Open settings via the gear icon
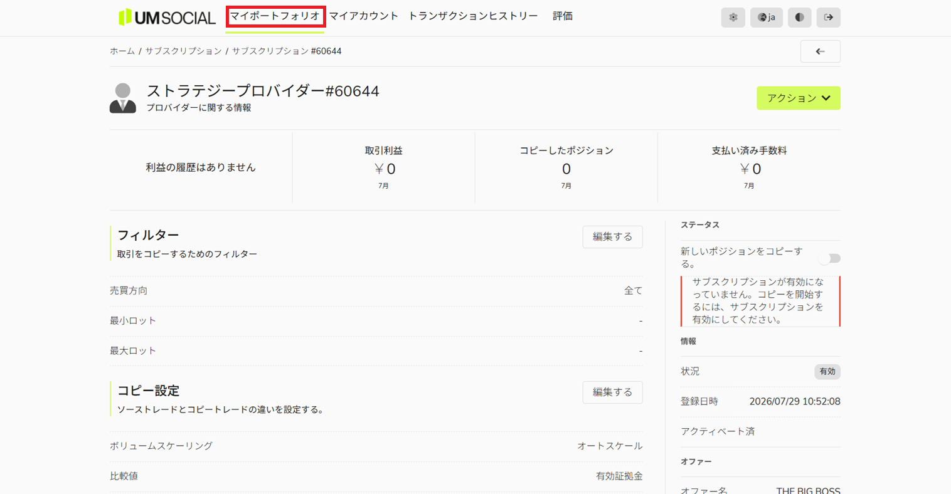 click(x=733, y=18)
